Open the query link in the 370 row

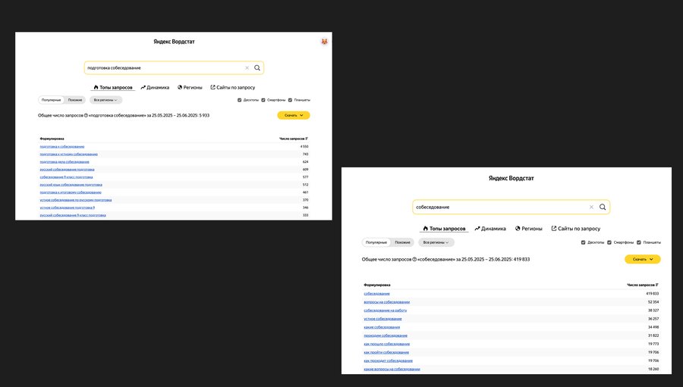click(x=76, y=201)
